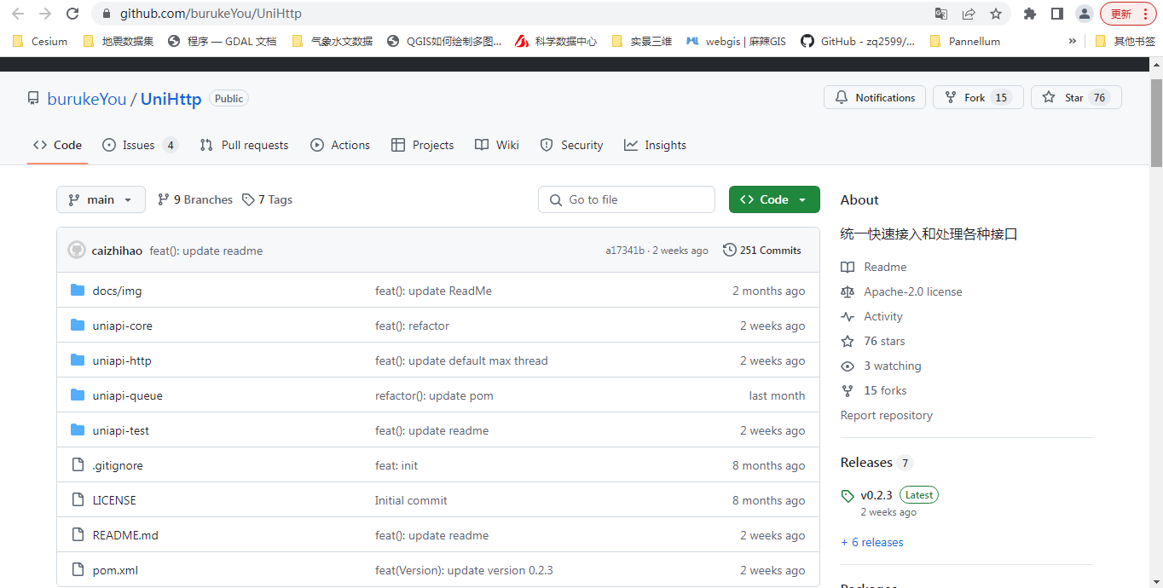This screenshot has height=588, width=1163.
Task: Open the browser side panel icon
Action: click(1057, 14)
